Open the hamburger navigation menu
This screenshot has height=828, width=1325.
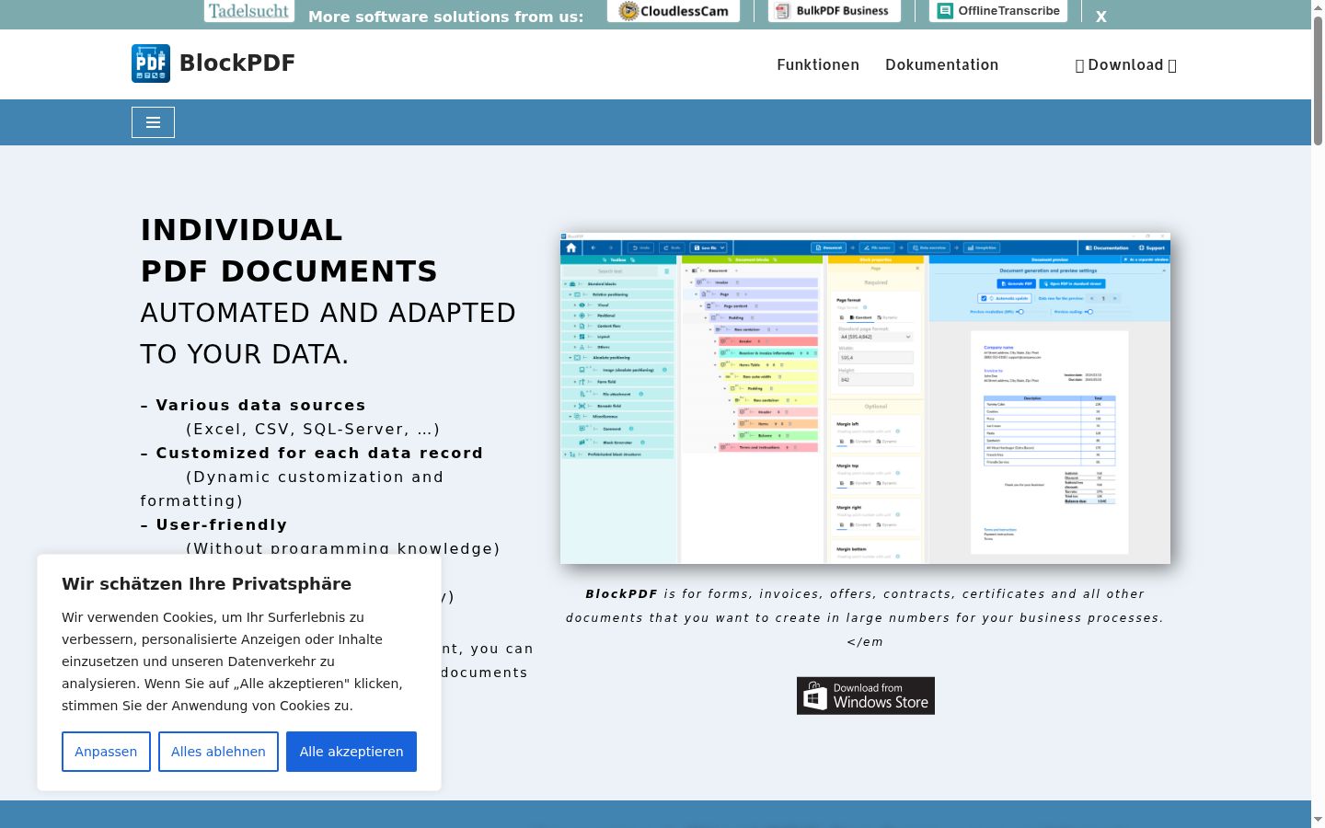tap(153, 122)
